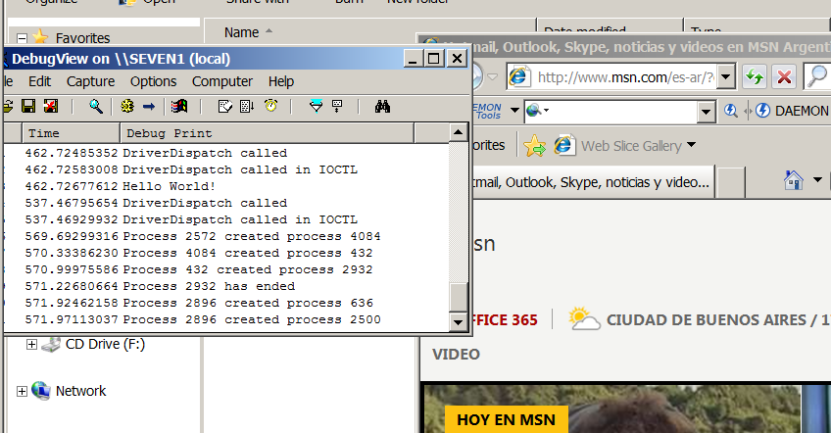Image resolution: width=831 pixels, height=433 pixels.
Task: Expand the Network tree node
Action: pyautogui.click(x=22, y=391)
